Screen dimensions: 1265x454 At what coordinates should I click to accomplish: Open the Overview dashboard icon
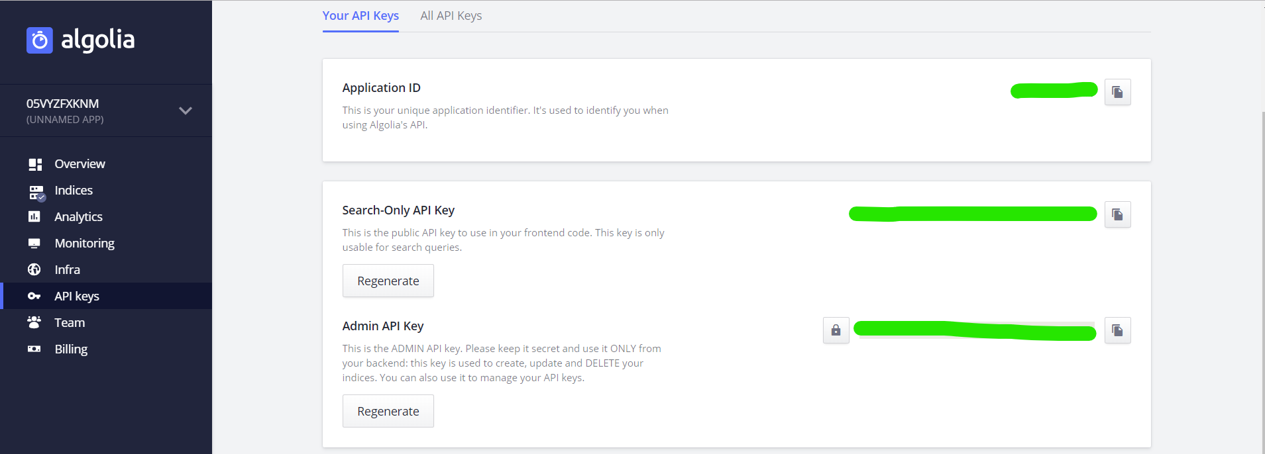click(35, 164)
